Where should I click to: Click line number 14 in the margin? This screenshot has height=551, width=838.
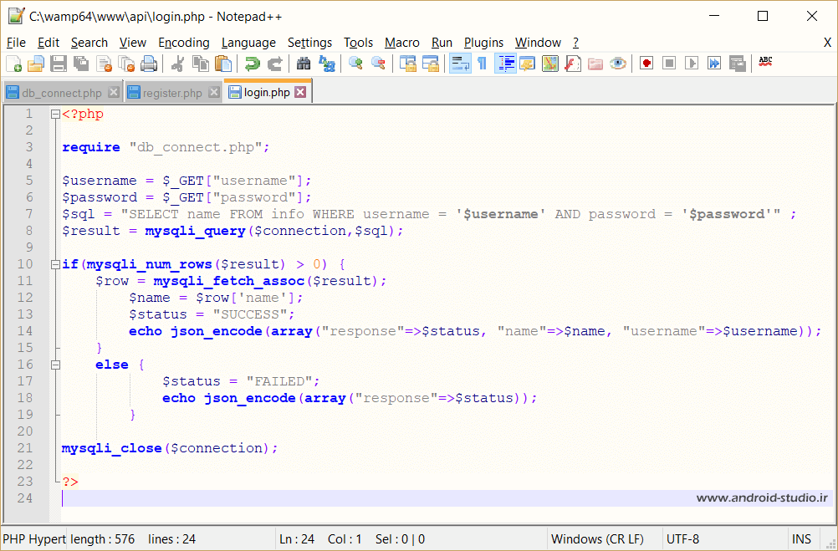[25, 331]
